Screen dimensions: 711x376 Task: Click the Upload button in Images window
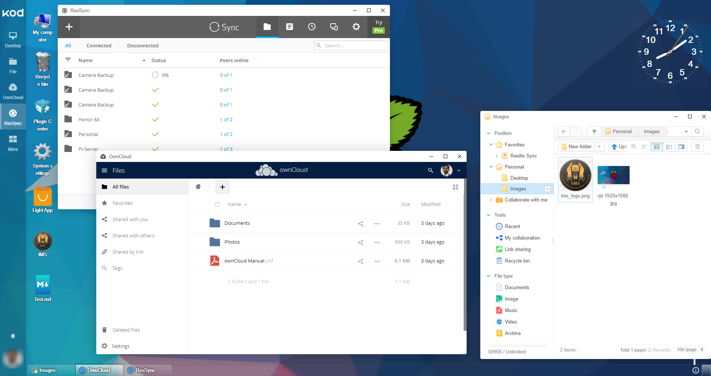click(x=619, y=147)
